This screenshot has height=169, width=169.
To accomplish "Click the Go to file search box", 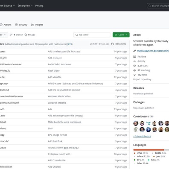I will 92,35.
